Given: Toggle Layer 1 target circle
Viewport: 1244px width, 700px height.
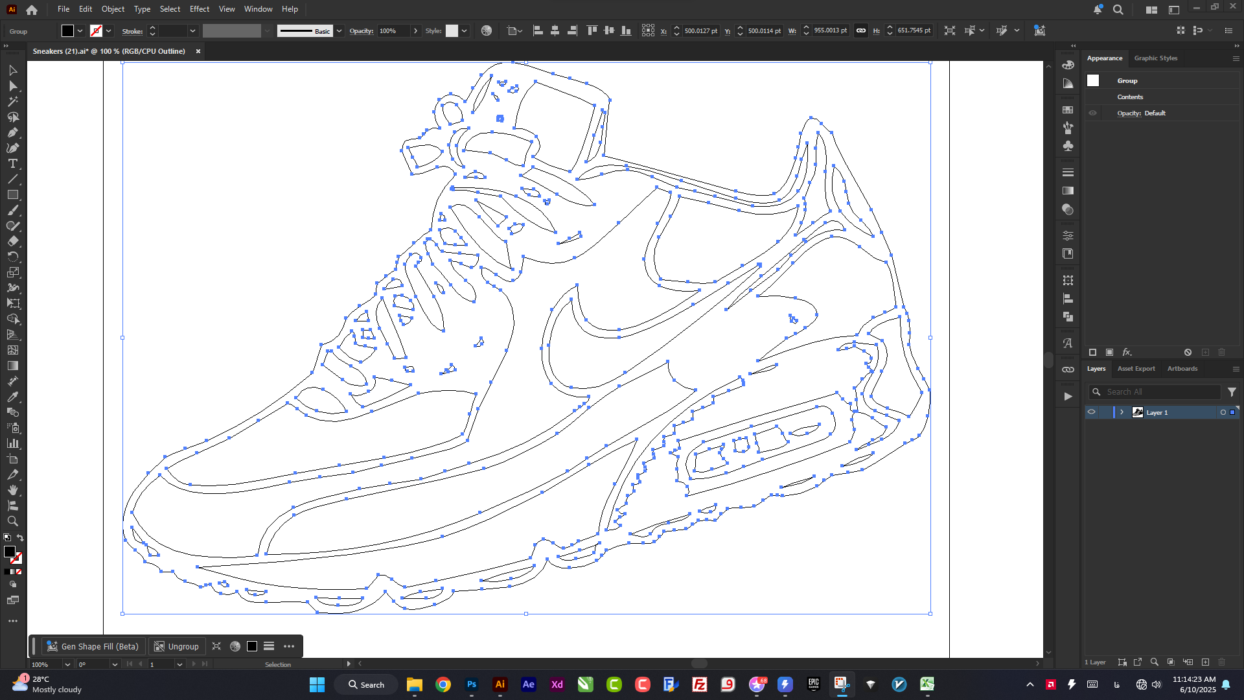Looking at the screenshot, I should 1223,412.
